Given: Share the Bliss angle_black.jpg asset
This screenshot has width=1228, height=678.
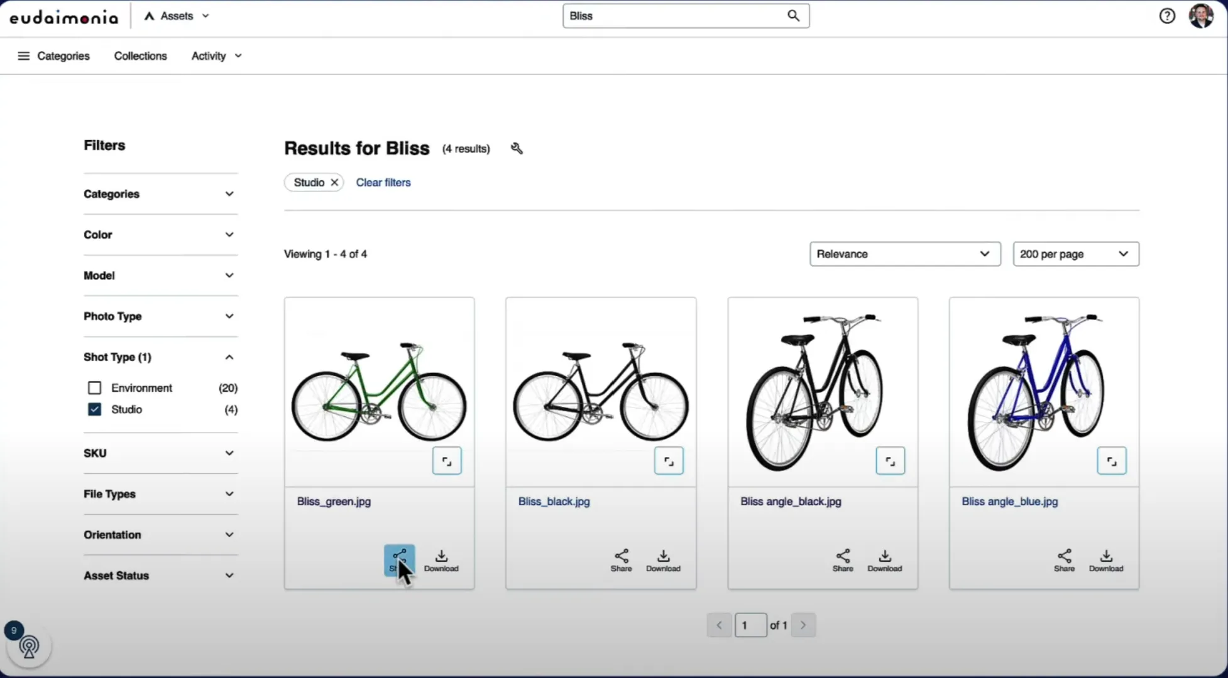Looking at the screenshot, I should click(843, 561).
